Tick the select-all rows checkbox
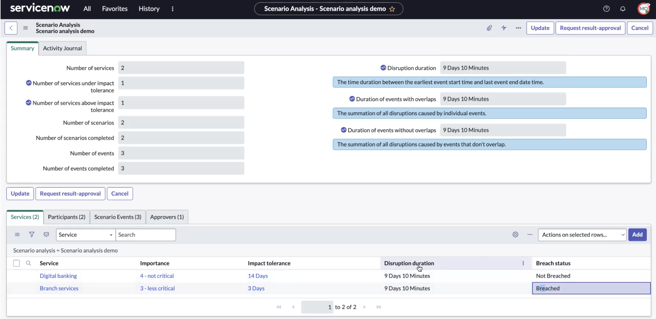The height and width of the screenshot is (319, 656). pyautogui.click(x=16, y=263)
